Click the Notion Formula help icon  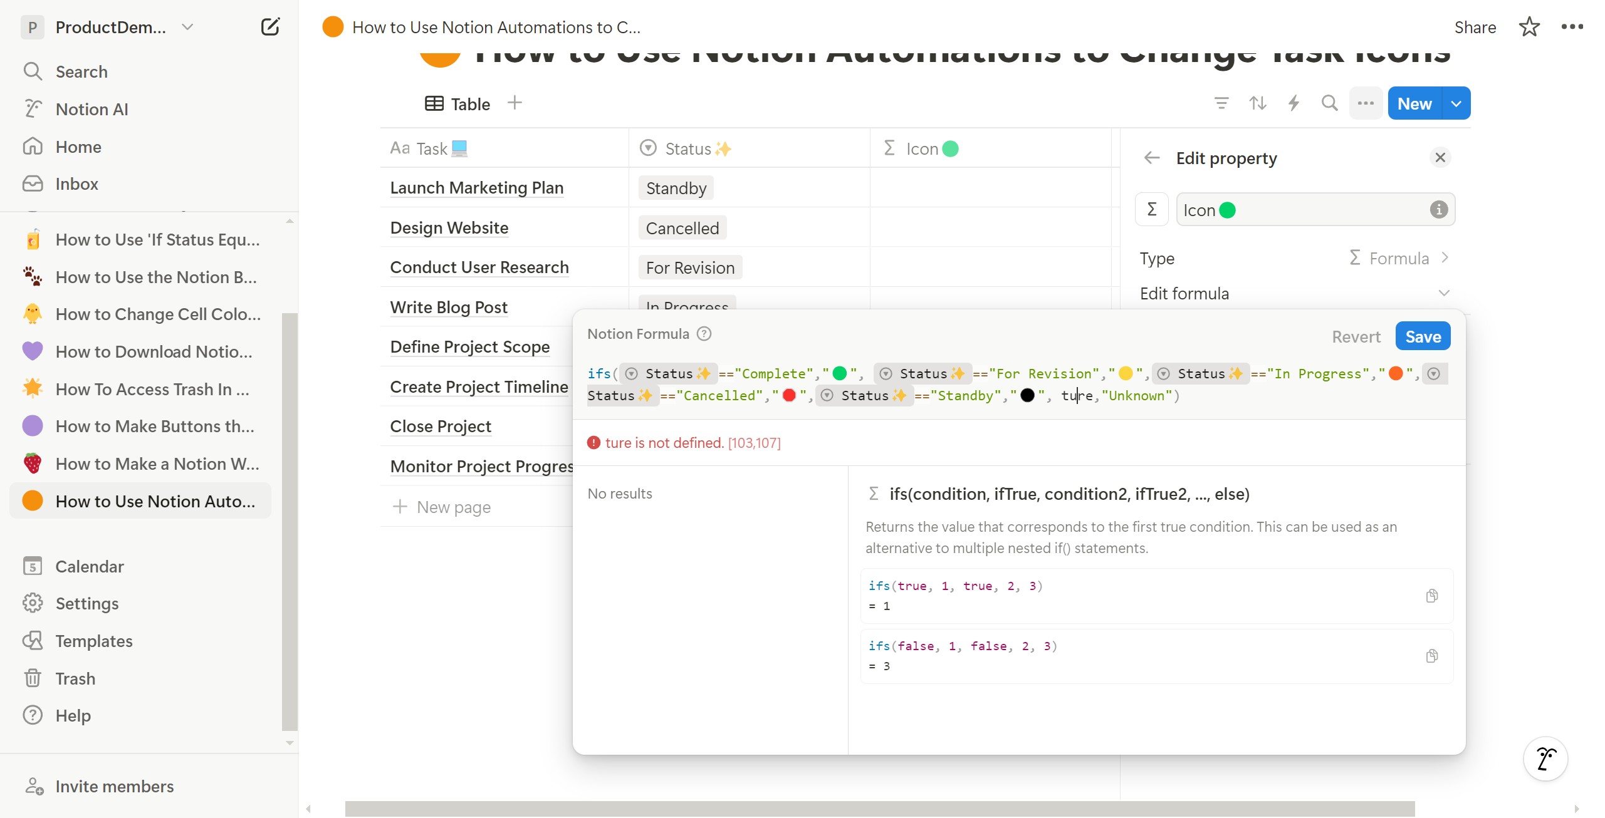point(704,334)
